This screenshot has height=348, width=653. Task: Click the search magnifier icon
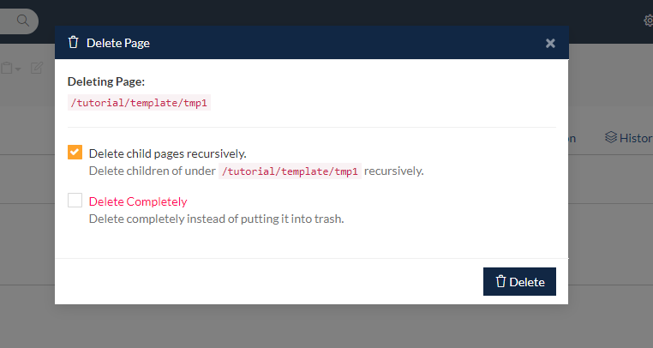point(22,20)
